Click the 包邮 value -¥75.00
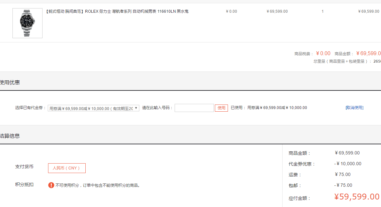The height and width of the screenshot is (207, 381). tap(343, 185)
